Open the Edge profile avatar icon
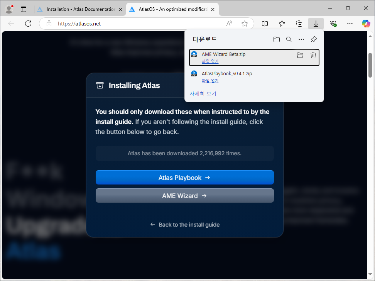This screenshot has width=375, height=281. coord(9,9)
